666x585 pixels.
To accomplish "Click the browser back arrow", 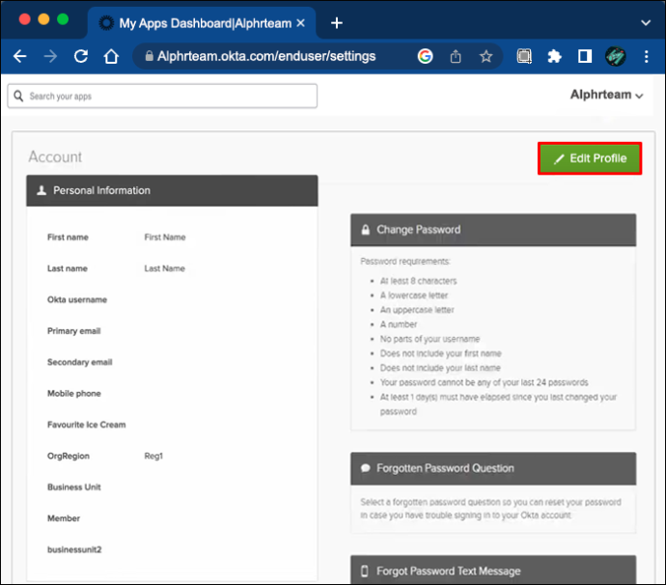I will click(19, 56).
